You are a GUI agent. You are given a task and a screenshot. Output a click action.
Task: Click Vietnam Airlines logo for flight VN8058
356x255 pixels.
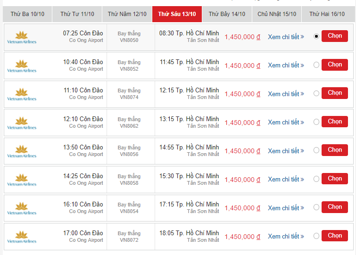point(22,180)
